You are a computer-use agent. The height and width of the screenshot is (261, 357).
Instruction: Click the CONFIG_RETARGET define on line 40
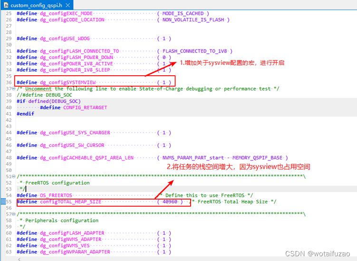pyautogui.click(x=85, y=108)
